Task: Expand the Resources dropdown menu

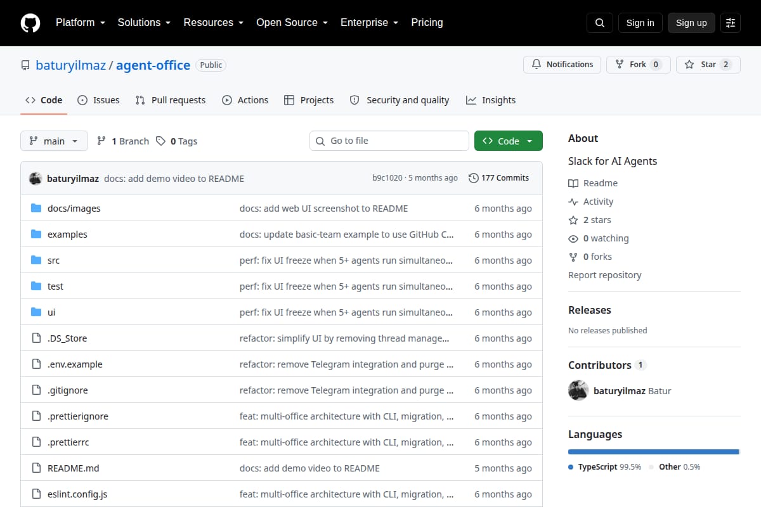Action: tap(213, 23)
